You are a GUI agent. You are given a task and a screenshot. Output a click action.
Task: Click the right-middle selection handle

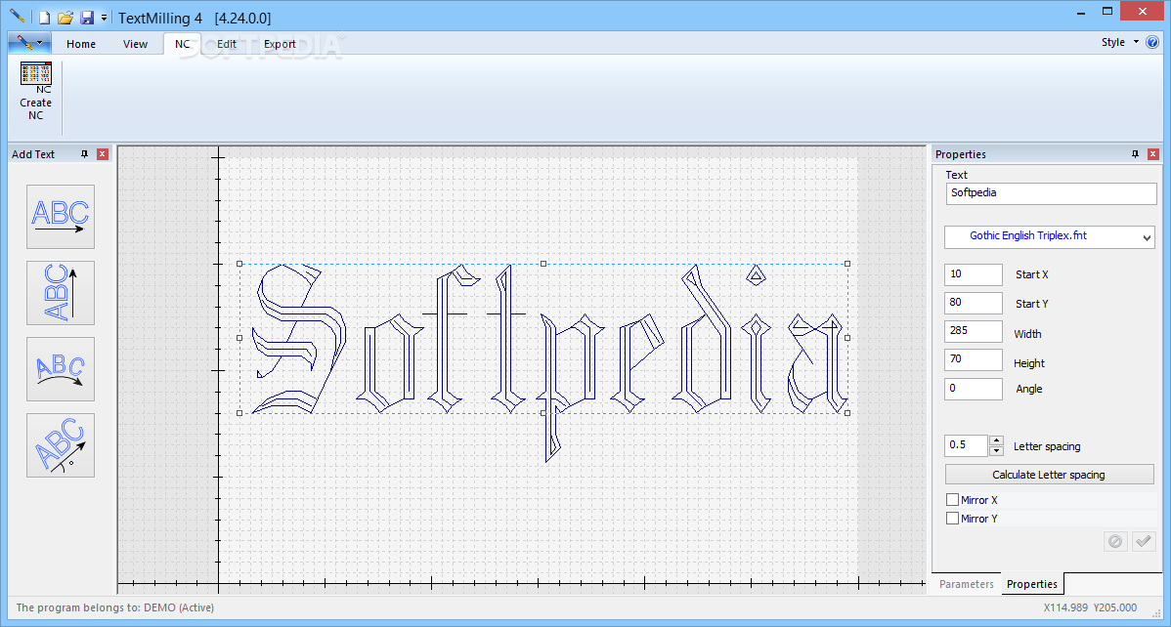(846, 338)
